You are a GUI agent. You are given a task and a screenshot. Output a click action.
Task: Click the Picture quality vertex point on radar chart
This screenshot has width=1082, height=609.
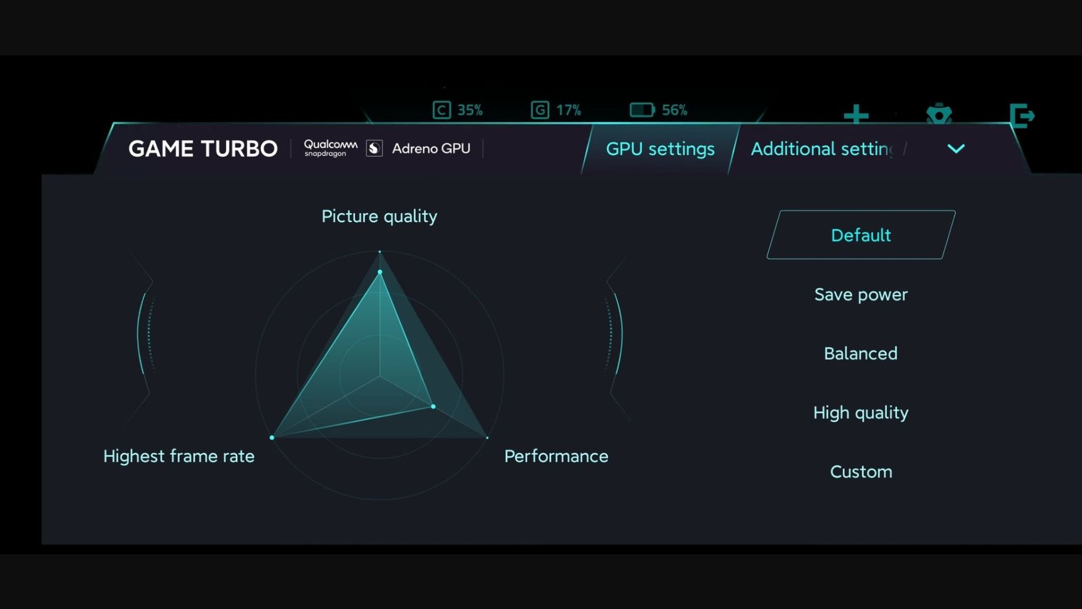(x=380, y=272)
